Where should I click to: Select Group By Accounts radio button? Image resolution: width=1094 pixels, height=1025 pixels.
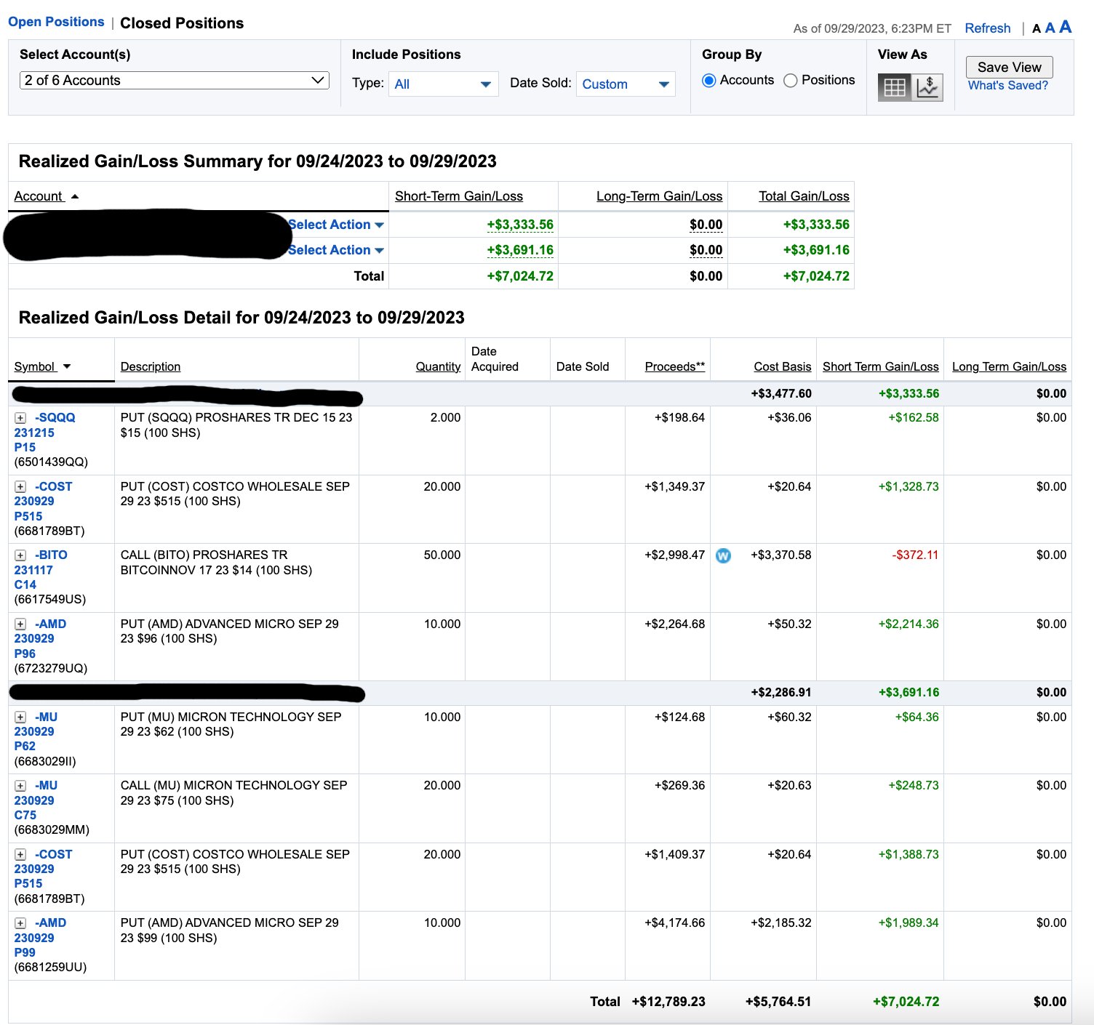coord(708,81)
